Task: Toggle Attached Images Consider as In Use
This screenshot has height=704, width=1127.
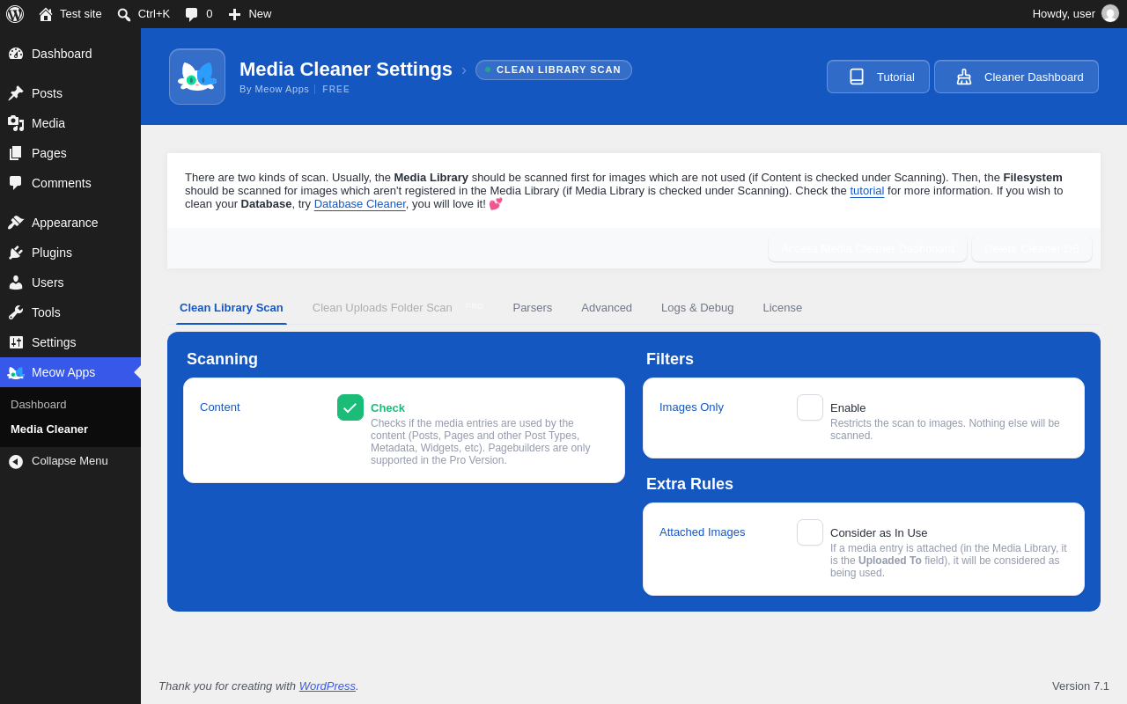Action: click(810, 532)
